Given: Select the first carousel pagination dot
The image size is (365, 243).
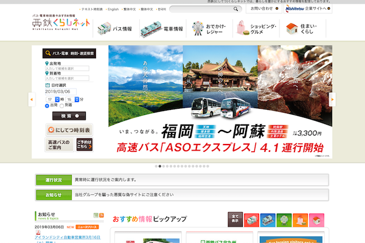Looking at the screenshot, I should (156, 166).
